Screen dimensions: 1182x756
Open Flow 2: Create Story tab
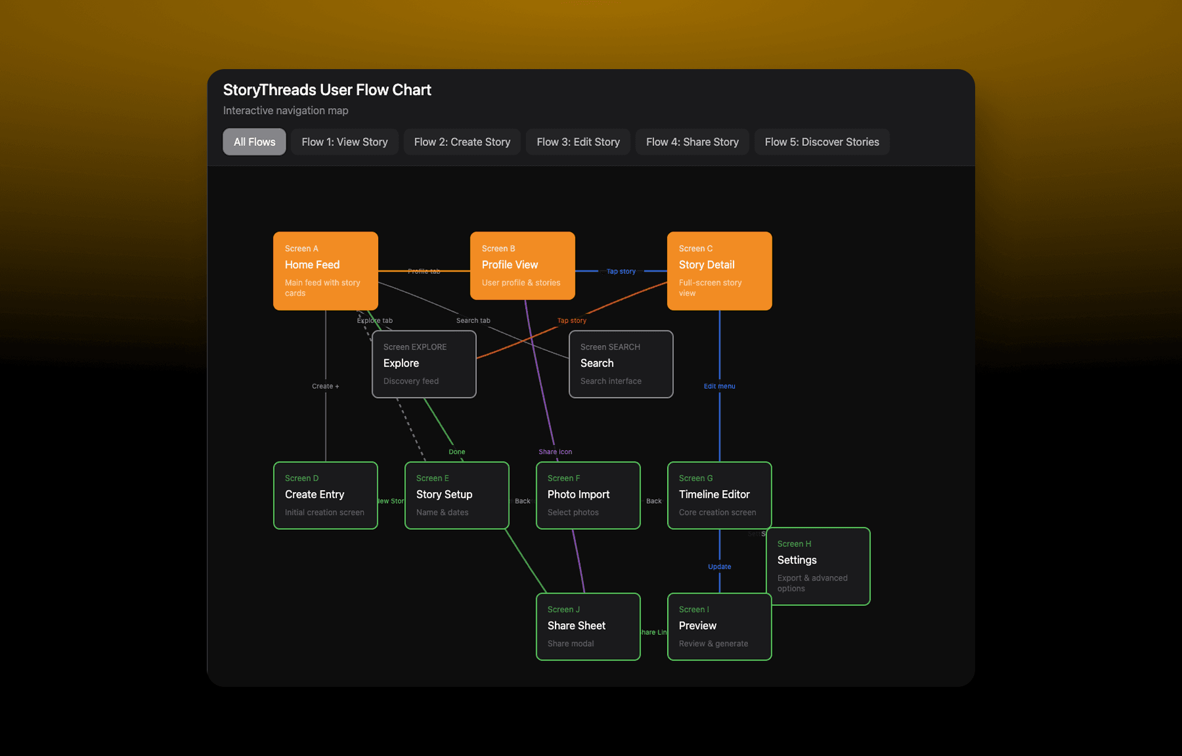[462, 142]
